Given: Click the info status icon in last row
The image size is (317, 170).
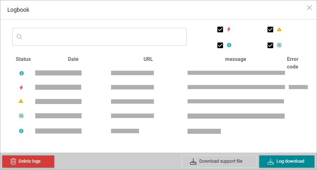Looking at the screenshot, I should pos(21,131).
